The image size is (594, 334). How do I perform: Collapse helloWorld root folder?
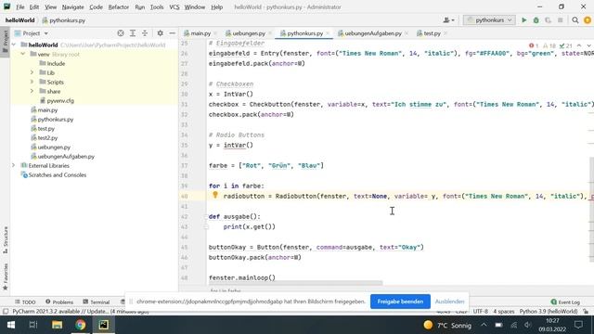click(x=14, y=45)
